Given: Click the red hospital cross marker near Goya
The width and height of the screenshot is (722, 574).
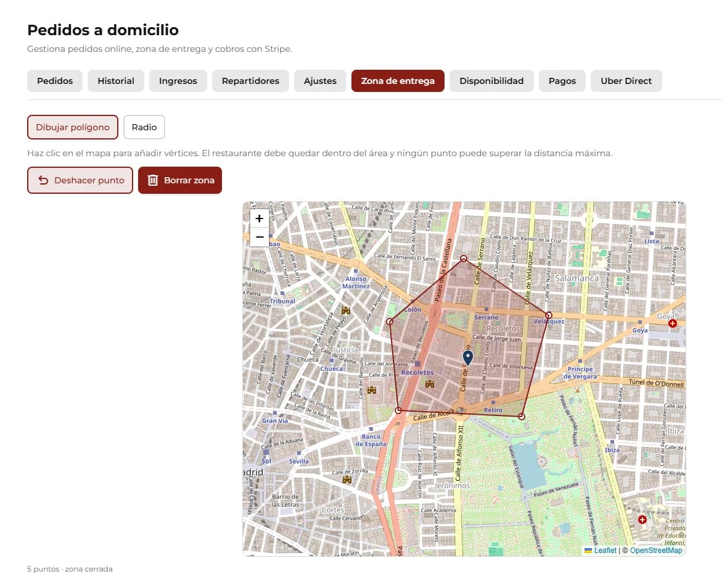Looking at the screenshot, I should (x=672, y=323).
